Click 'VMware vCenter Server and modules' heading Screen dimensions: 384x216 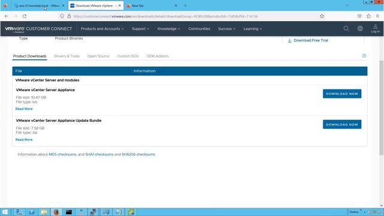(47, 80)
